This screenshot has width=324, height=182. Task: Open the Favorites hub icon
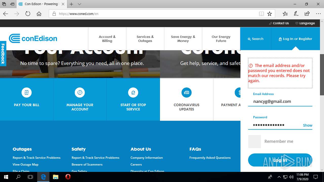285,14
